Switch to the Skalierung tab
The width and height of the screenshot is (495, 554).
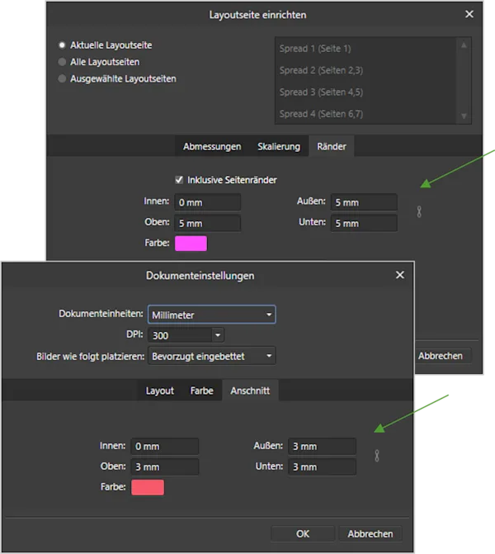point(279,146)
